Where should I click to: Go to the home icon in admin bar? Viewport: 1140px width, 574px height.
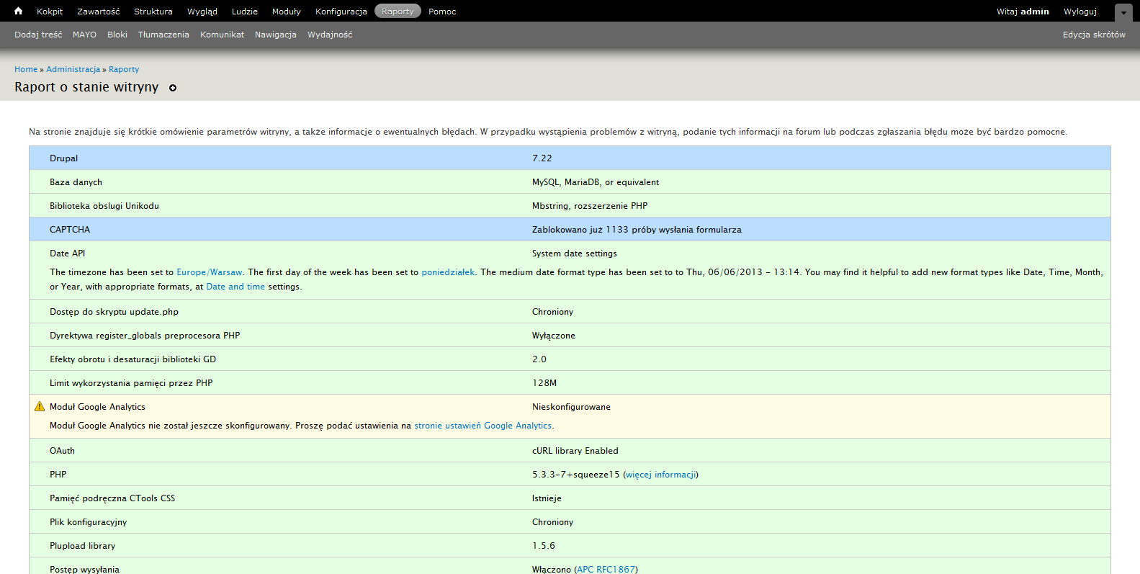pos(19,11)
